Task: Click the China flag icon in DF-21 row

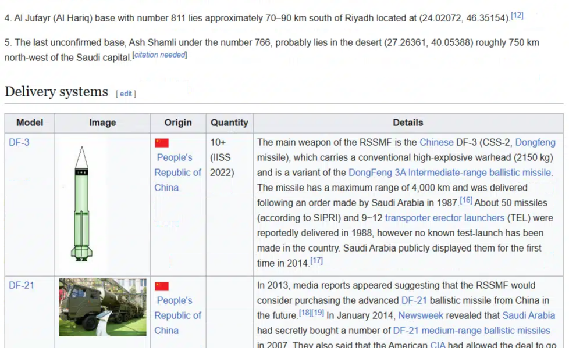Action: tap(162, 286)
